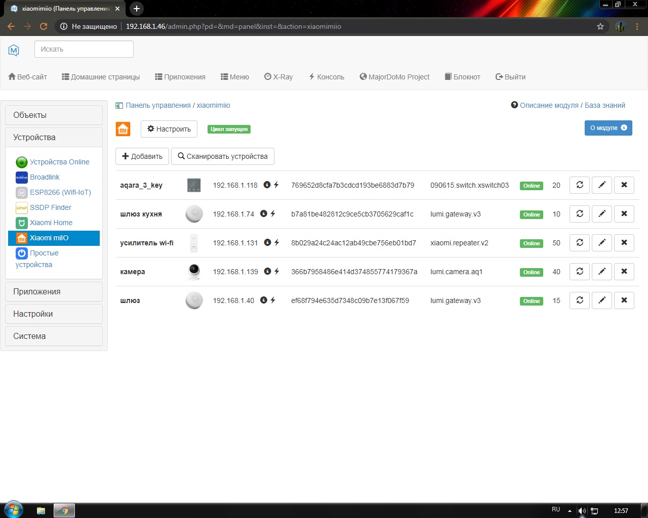Open Приложения in the top navigation bar

[x=180, y=77]
